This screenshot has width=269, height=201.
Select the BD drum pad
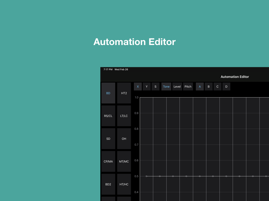coord(108,93)
